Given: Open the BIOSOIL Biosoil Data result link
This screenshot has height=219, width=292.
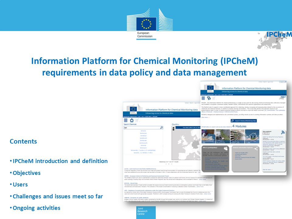Looking at the screenshot, I should [x=131, y=183].
